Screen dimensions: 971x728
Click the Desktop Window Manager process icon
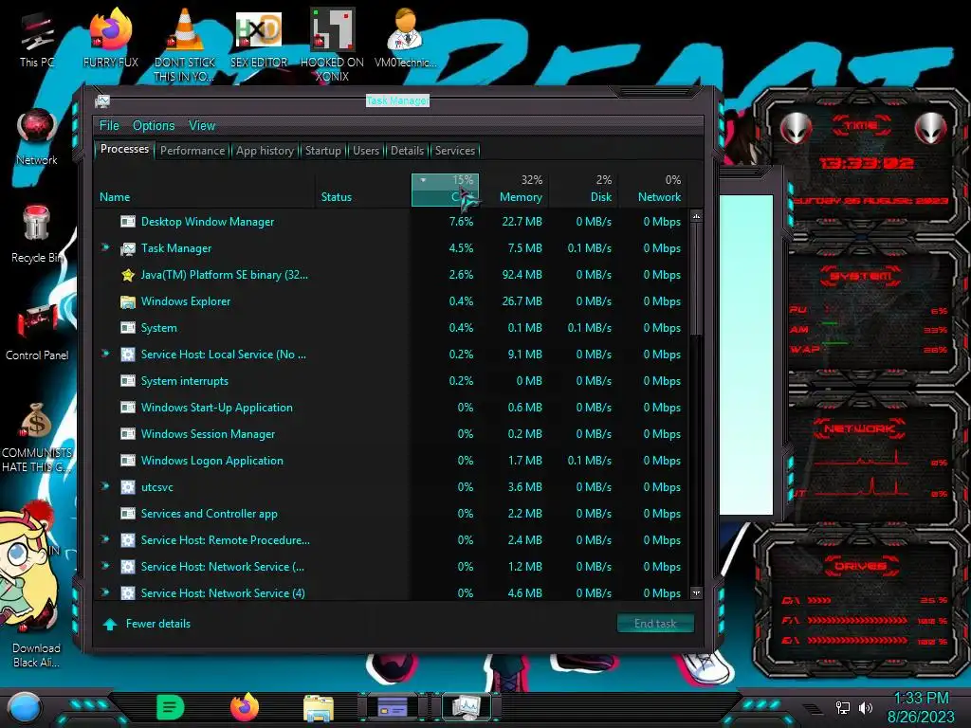(x=128, y=222)
